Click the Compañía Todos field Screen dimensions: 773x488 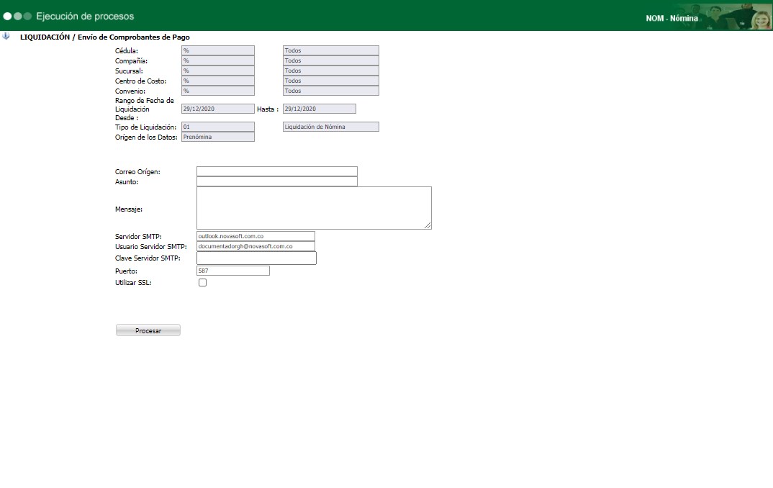point(331,60)
